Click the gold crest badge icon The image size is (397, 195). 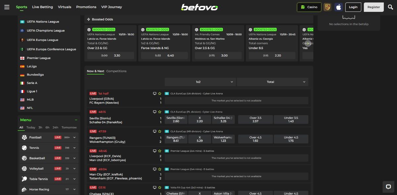point(328,7)
